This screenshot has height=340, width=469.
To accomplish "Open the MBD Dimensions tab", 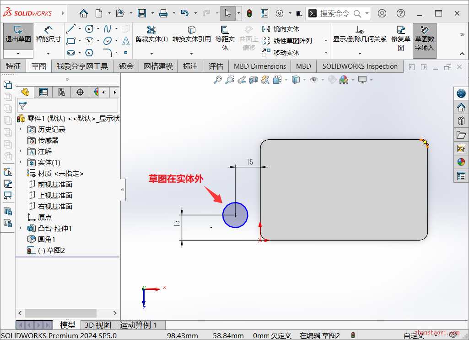I will [x=259, y=66].
